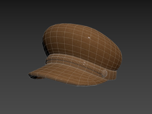The width and height of the screenshot is (152, 114).
Task: Select the round button on the cap band
Action: click(x=104, y=73)
